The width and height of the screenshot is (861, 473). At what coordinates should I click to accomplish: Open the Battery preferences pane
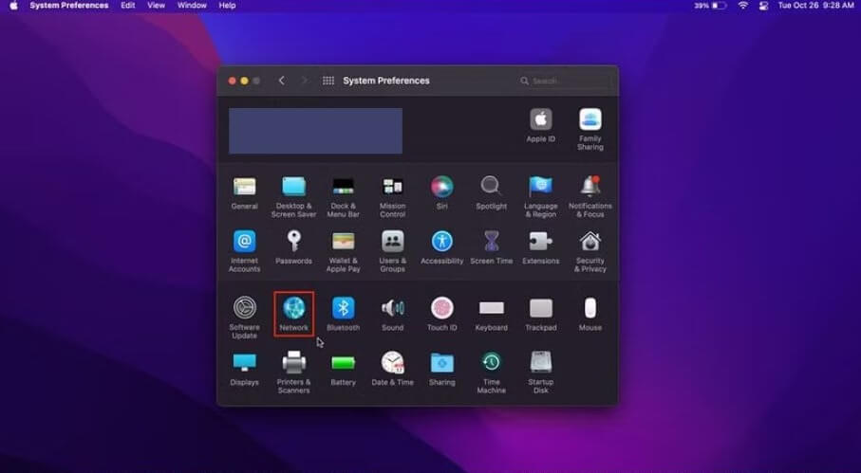click(x=343, y=363)
